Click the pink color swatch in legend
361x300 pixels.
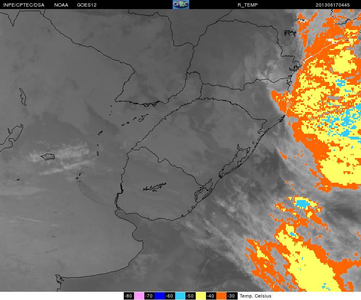pyautogui.click(x=139, y=296)
